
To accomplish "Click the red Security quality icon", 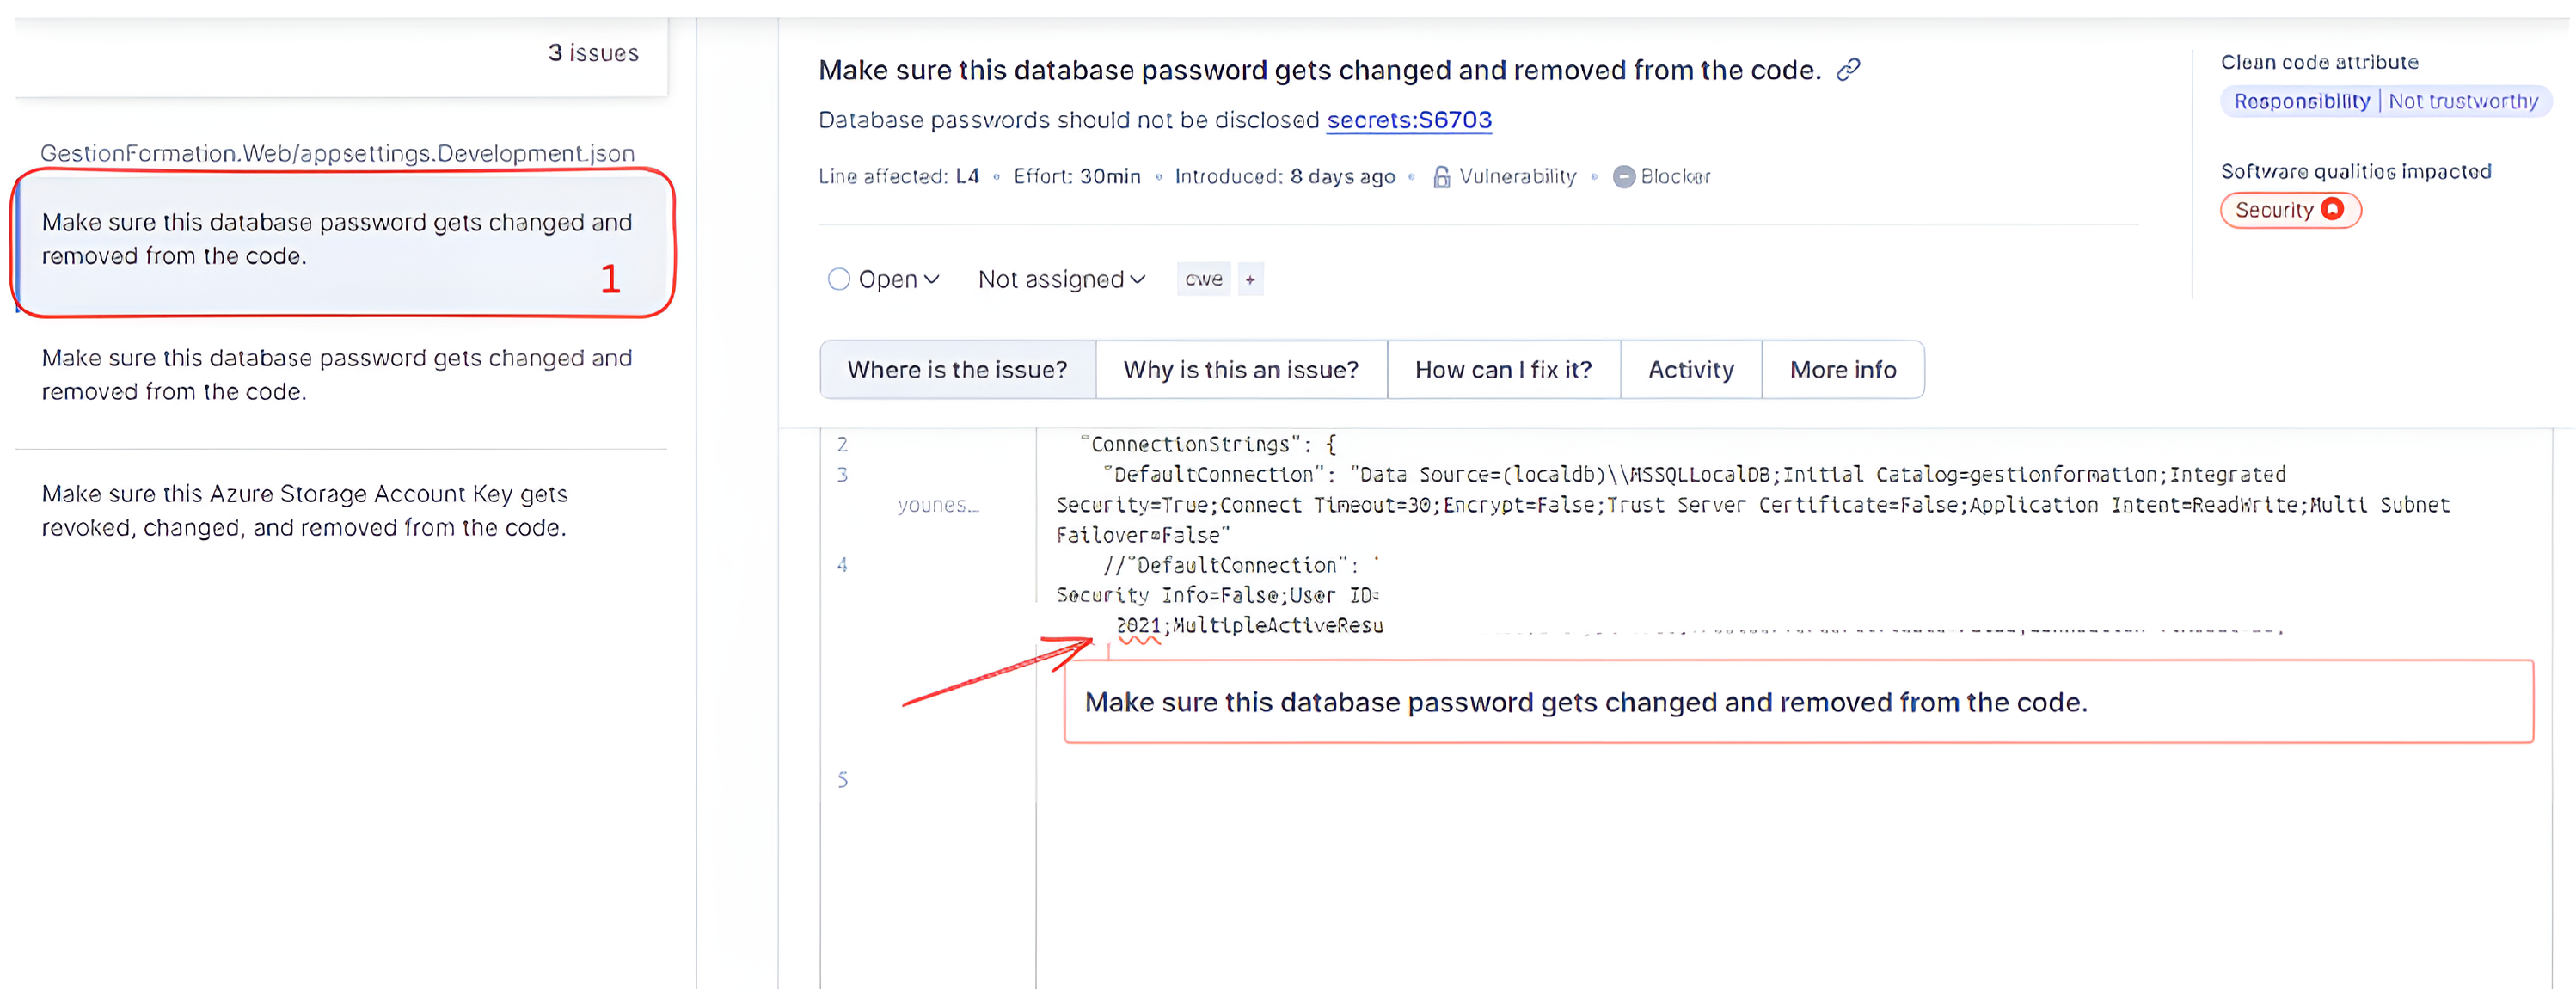I will coord(2331,209).
